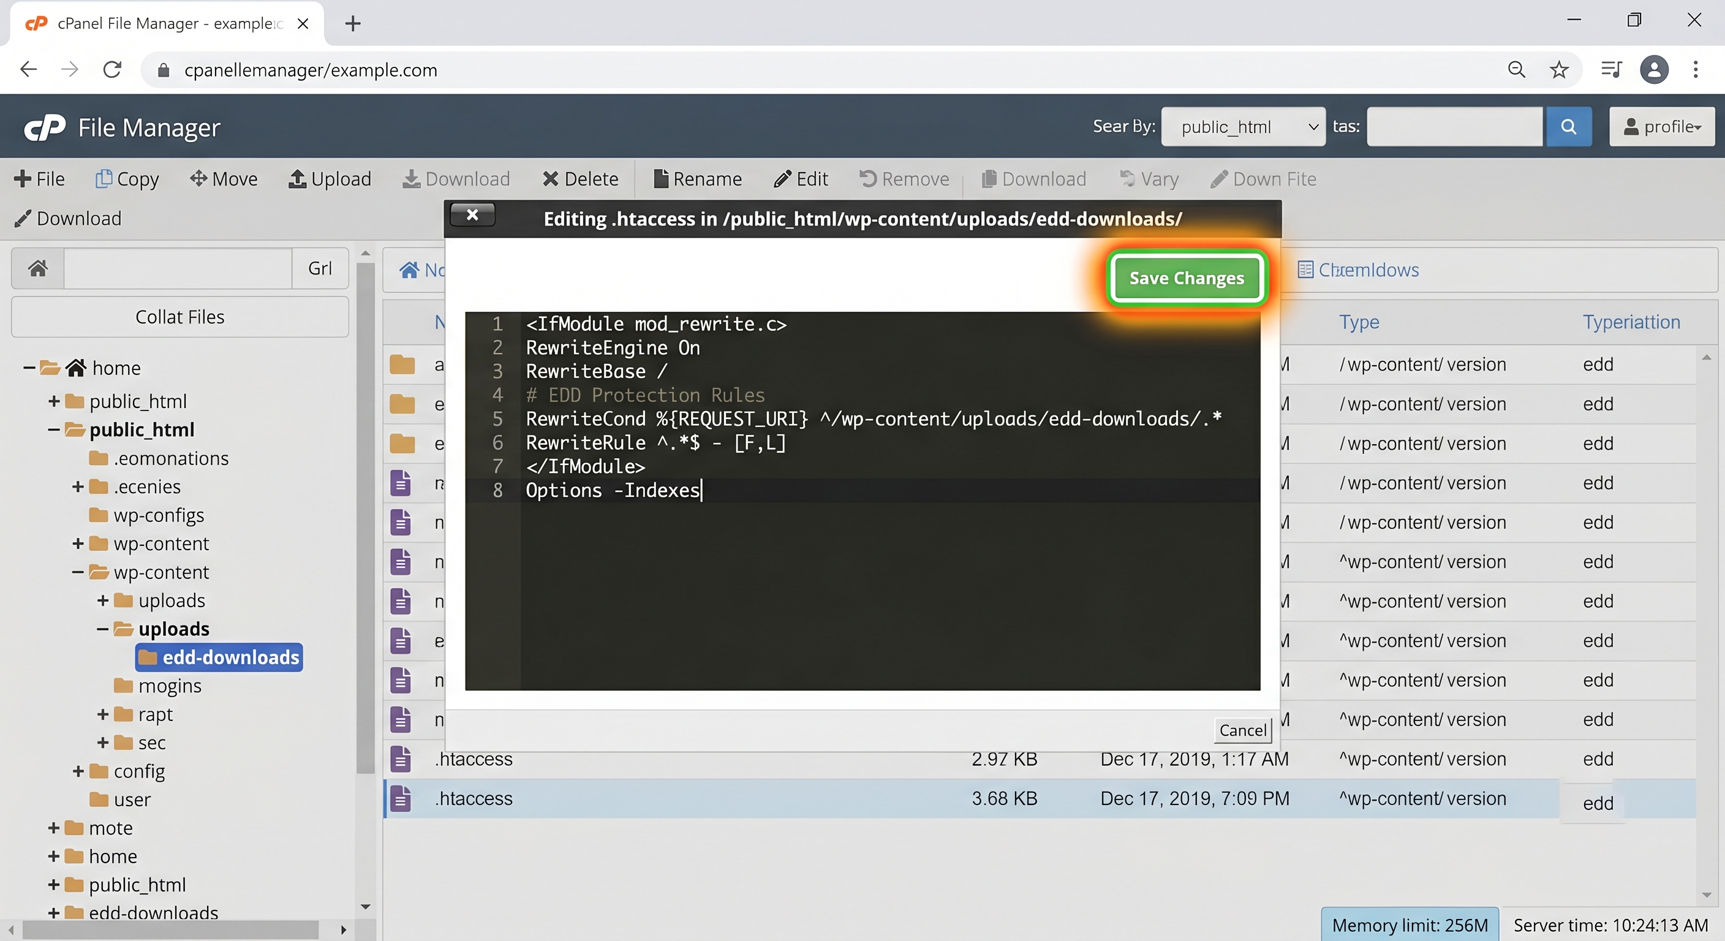Select the edd-downloads folder in tree
Screen dimensions: 1725x941
click(219, 658)
